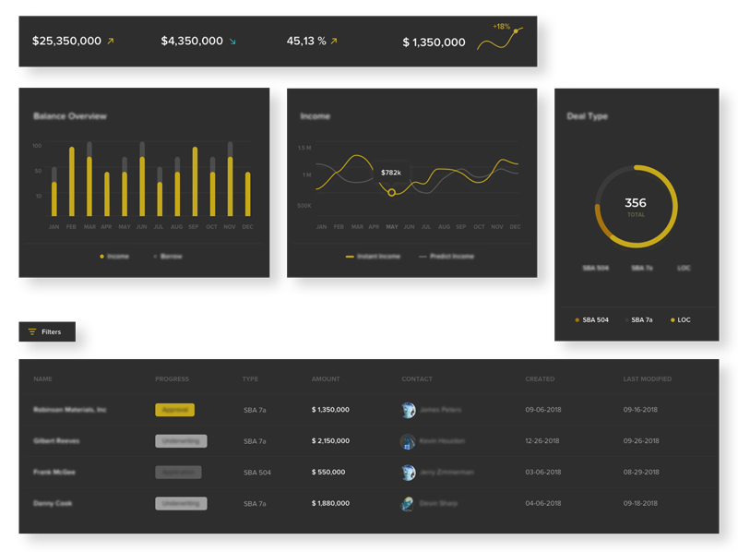
Task: Toggle the LOC legend item
Action: coord(681,319)
